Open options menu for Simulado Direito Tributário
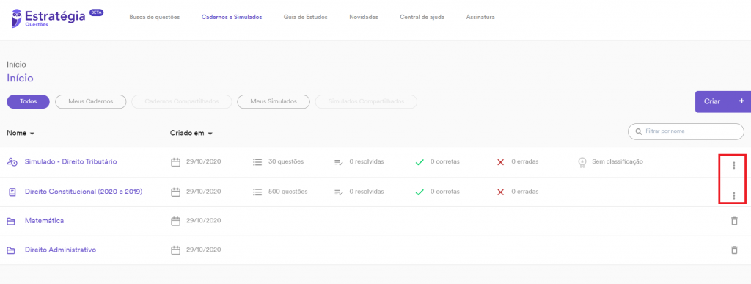Viewport: 751px width, 284px height. 733,166
